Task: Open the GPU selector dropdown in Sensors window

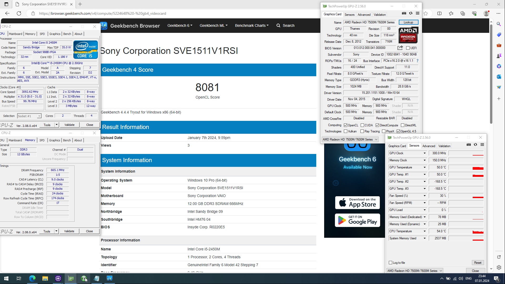Action: click(x=415, y=271)
